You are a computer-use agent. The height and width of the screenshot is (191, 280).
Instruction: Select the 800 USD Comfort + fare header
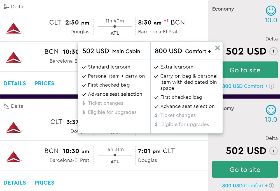pyautogui.click(x=183, y=51)
